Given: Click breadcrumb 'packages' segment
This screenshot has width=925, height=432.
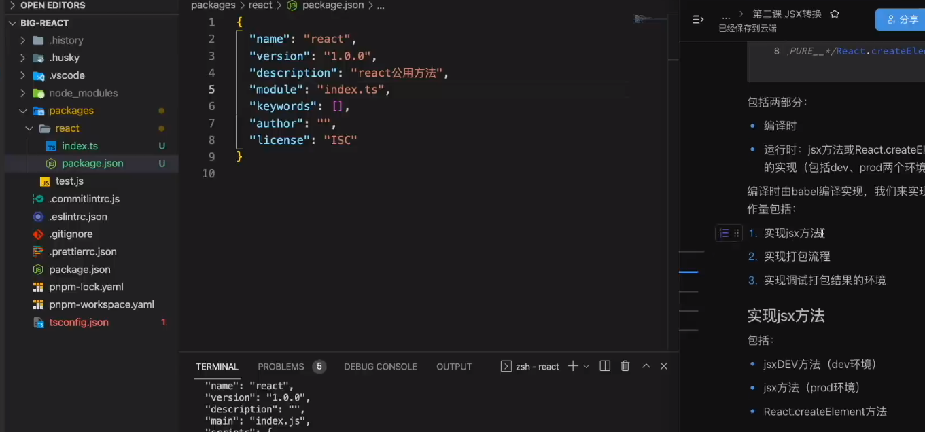Looking at the screenshot, I should tap(213, 5).
